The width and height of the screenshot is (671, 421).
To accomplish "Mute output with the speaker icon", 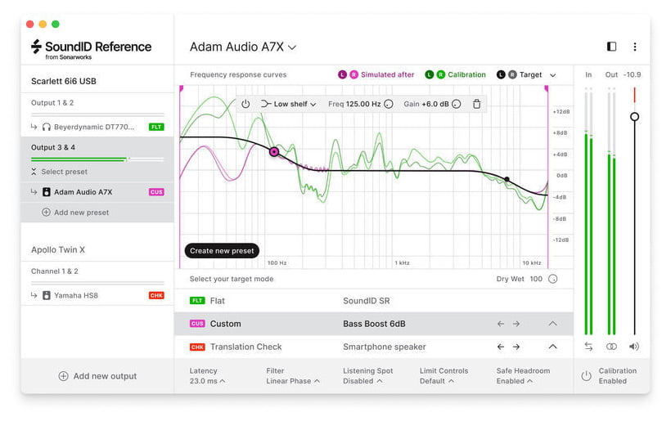I will click(634, 347).
